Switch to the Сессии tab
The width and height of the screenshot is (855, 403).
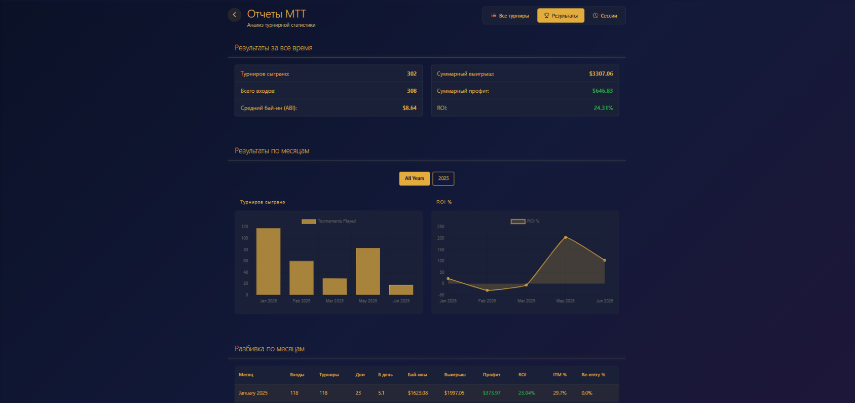pos(605,16)
